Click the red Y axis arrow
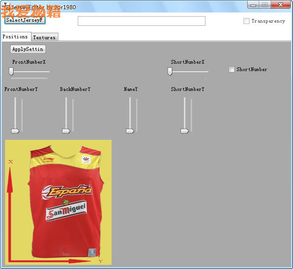This screenshot has width=293, height=269. pyautogui.click(x=51, y=261)
